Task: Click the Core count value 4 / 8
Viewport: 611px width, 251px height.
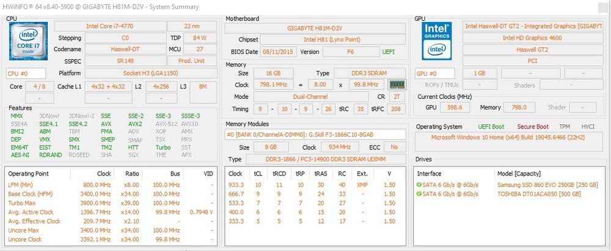Action: coord(39,87)
